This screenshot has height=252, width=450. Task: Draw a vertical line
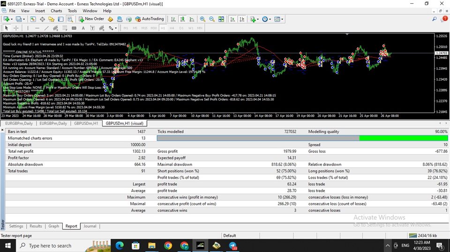coord(28,28)
